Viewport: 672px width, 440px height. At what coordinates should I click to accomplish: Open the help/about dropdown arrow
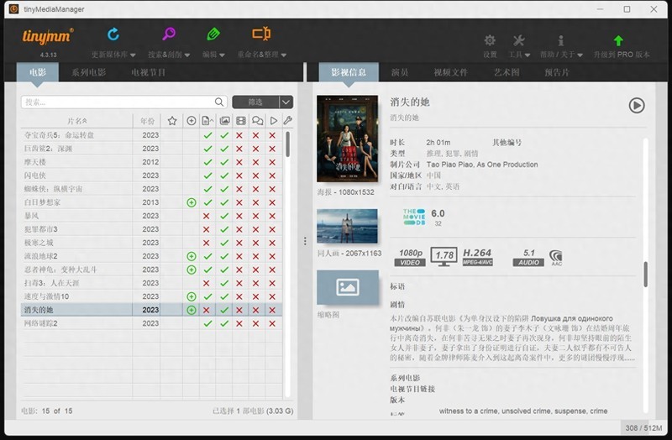click(580, 55)
